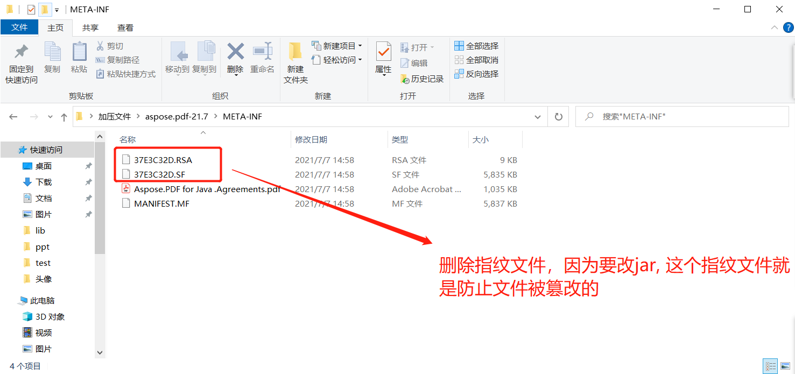Click the Paste clipboard icon
The image size is (795, 374).
pos(79,52)
